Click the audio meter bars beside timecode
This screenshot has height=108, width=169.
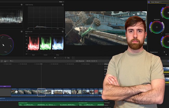click(73, 58)
